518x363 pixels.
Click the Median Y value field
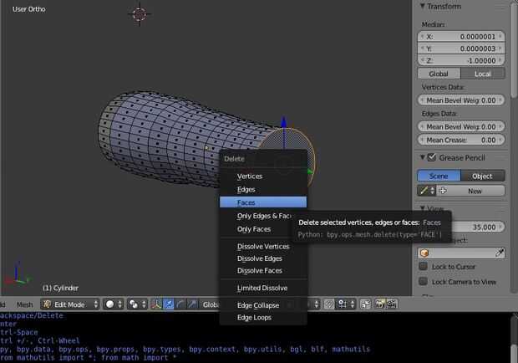point(461,49)
